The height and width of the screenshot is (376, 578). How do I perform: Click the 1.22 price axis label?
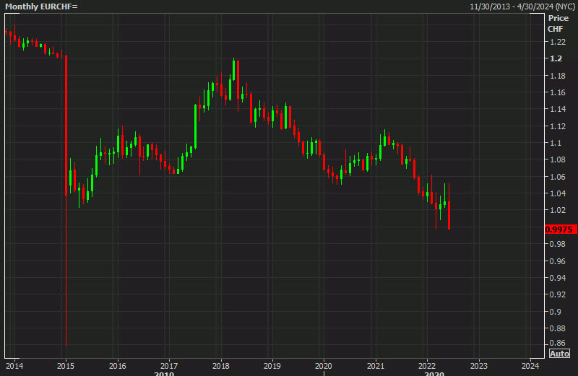pos(557,42)
